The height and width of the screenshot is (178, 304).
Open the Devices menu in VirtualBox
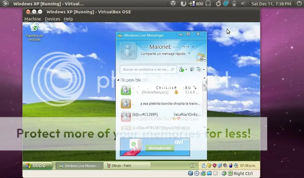click(x=52, y=19)
